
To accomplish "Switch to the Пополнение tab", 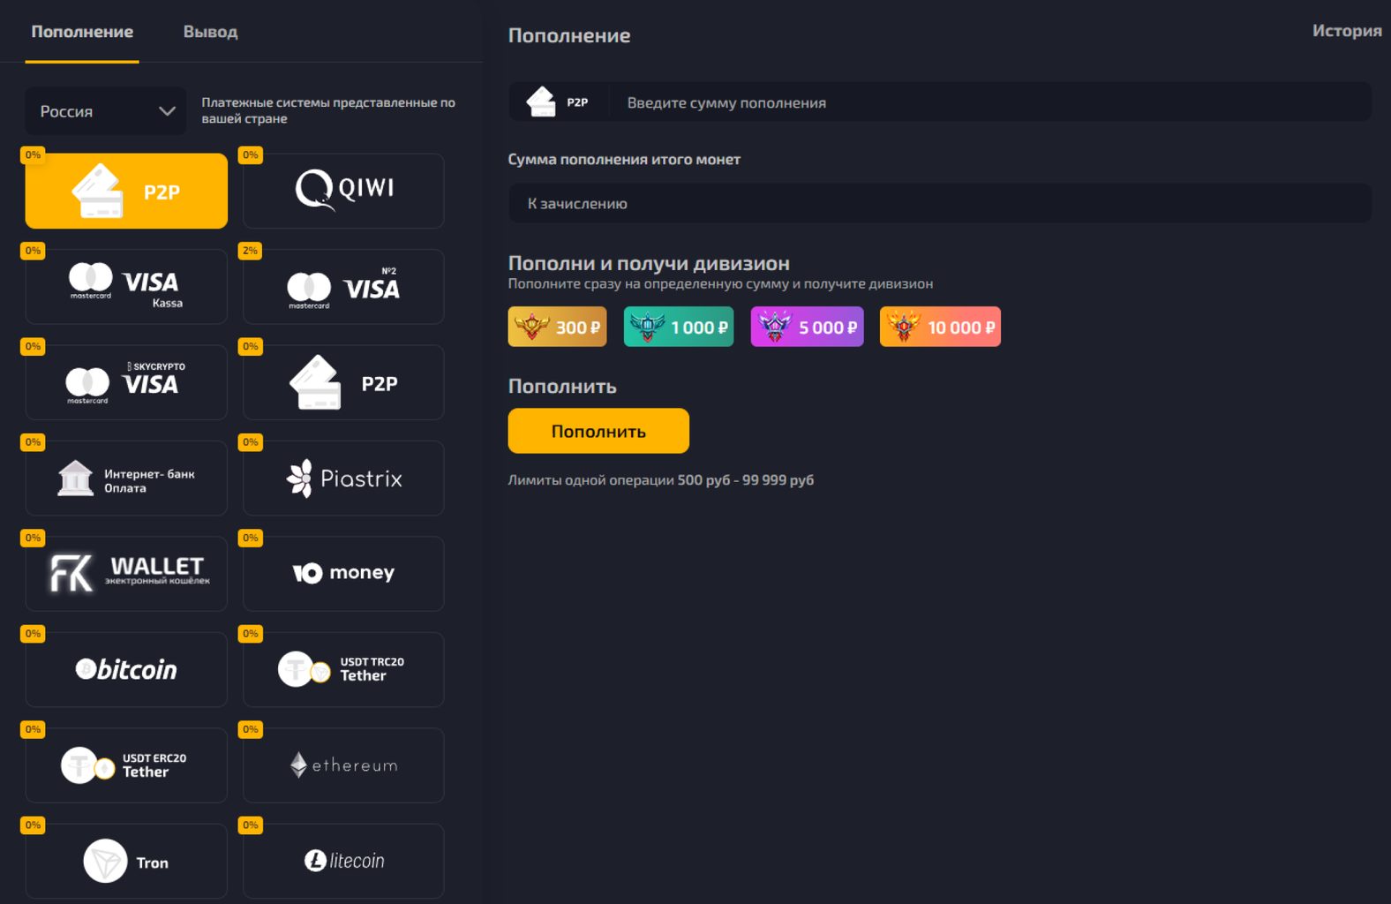I will 82,32.
